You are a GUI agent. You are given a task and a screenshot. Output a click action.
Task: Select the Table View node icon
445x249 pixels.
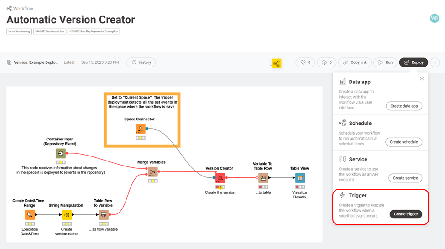coord(300,178)
